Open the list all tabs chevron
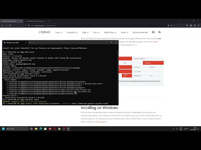201x150 pixels. pyautogui.click(x=180, y=21)
